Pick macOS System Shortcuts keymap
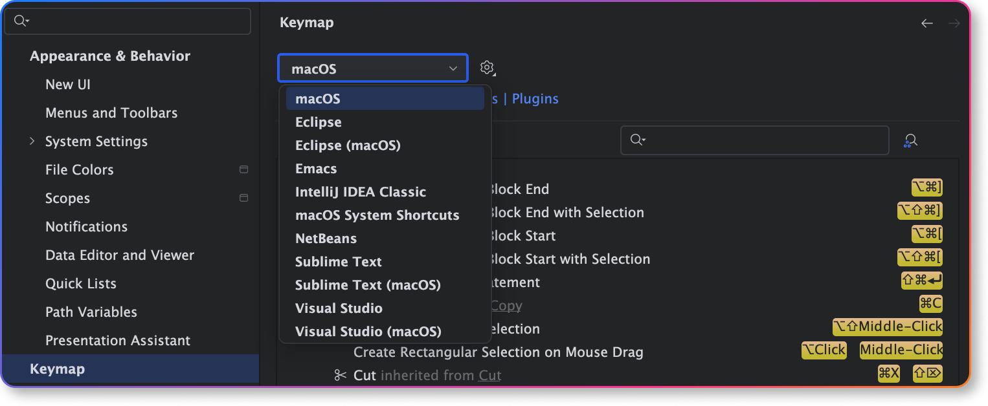 385,215
